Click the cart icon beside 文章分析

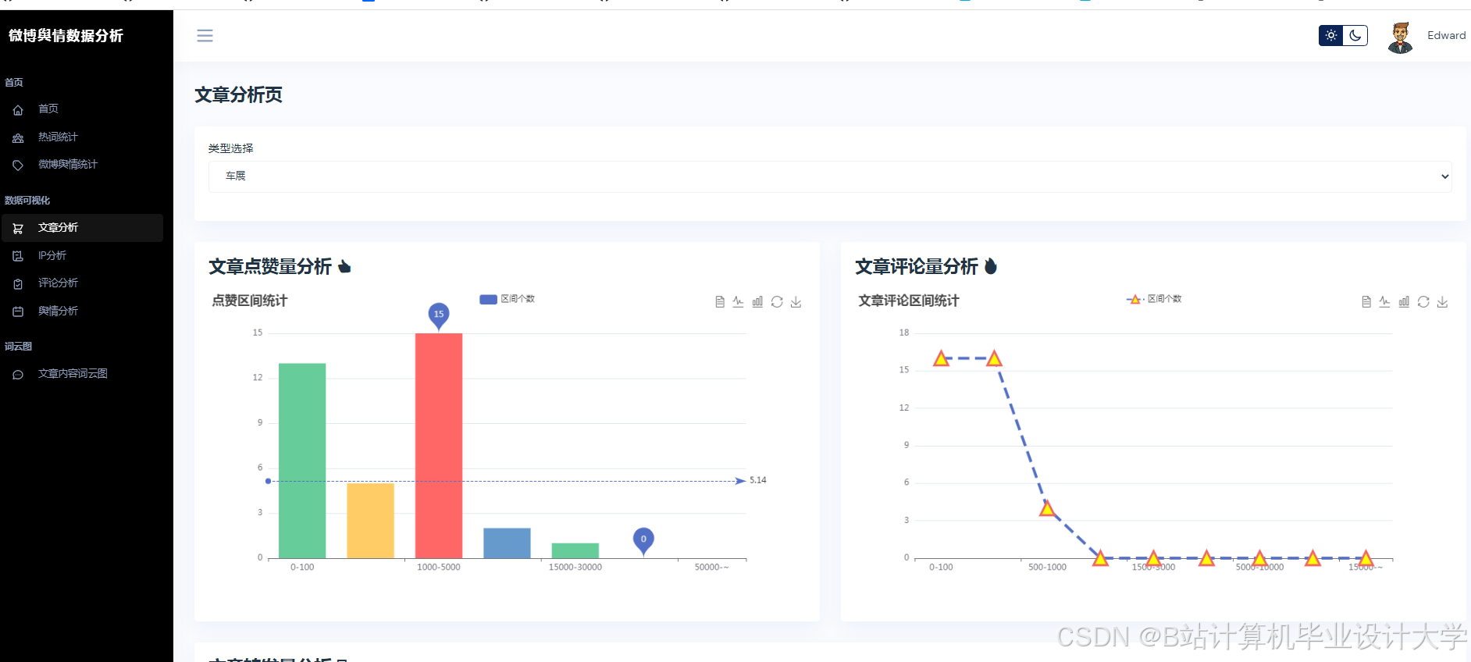18,229
